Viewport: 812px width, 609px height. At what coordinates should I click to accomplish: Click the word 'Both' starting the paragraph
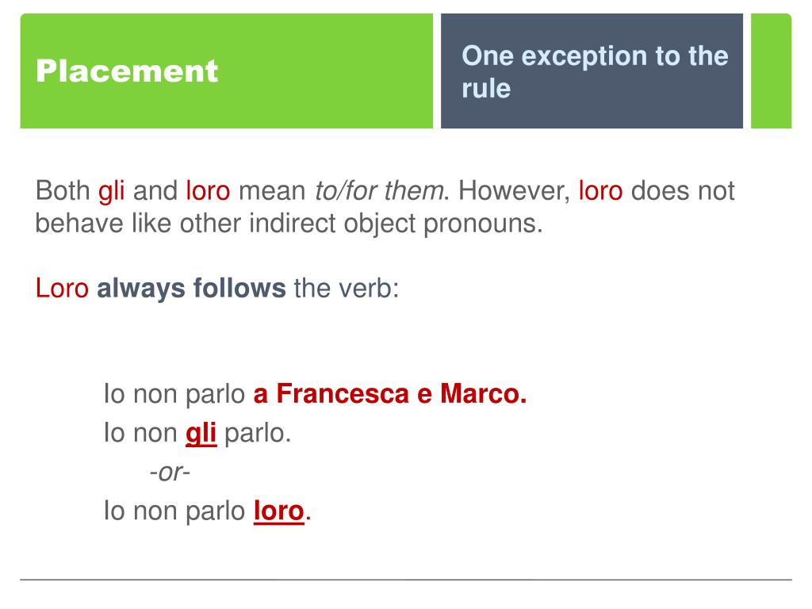coord(62,190)
